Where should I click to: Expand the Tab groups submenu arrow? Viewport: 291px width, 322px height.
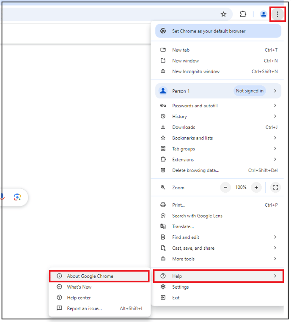pyautogui.click(x=275, y=148)
